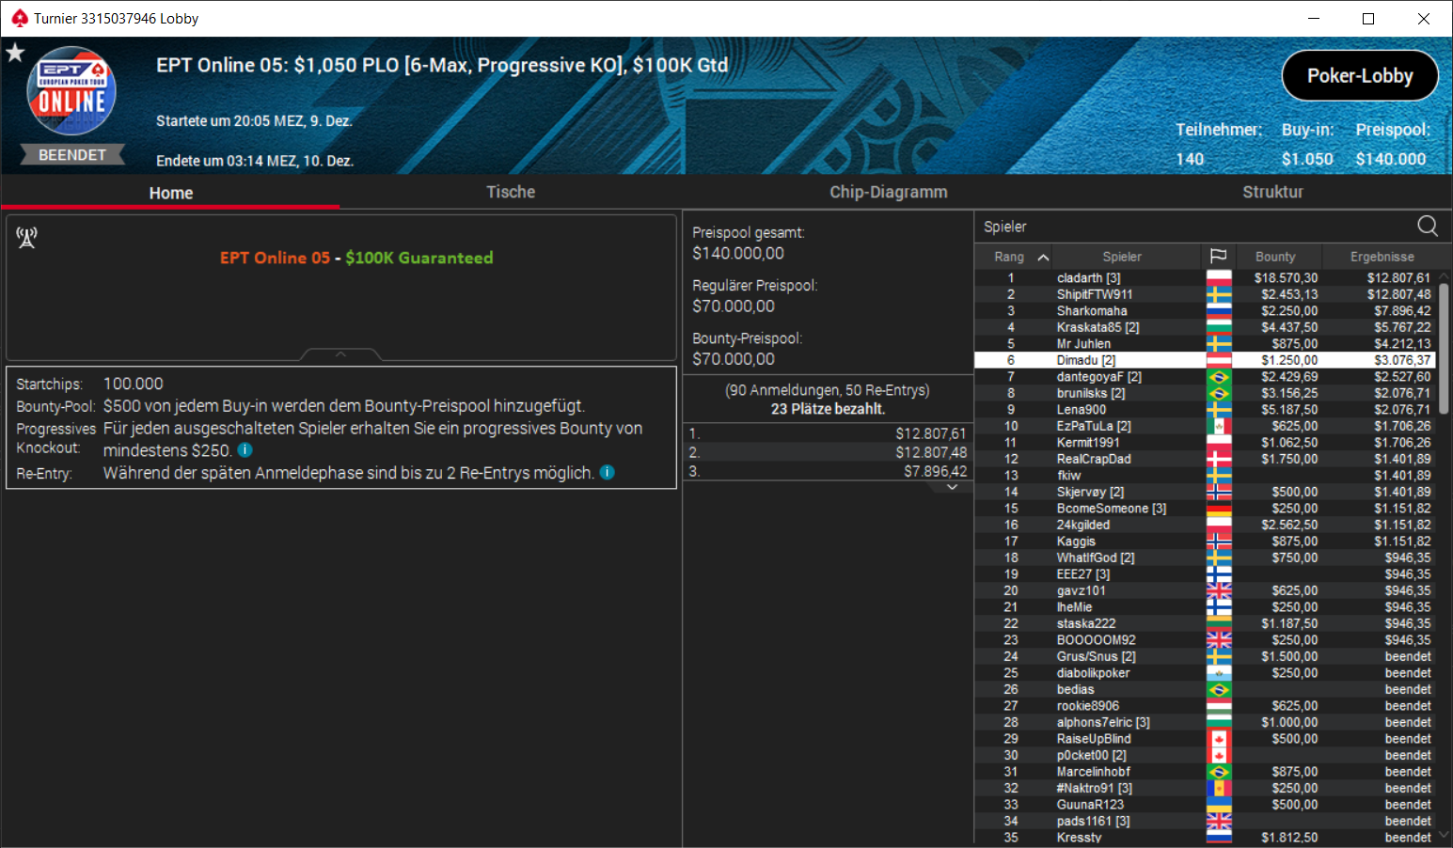
Task: Click the flag next to ShipitFTW911
Action: (1219, 294)
